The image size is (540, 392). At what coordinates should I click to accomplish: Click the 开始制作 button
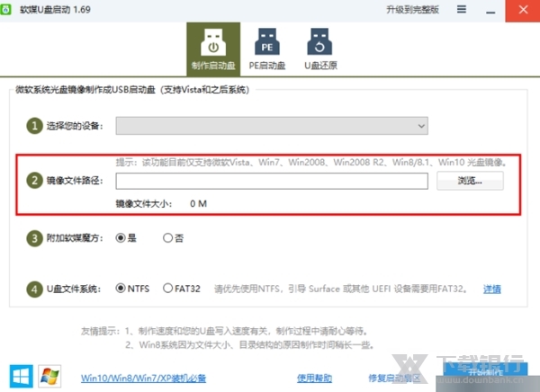click(x=485, y=373)
